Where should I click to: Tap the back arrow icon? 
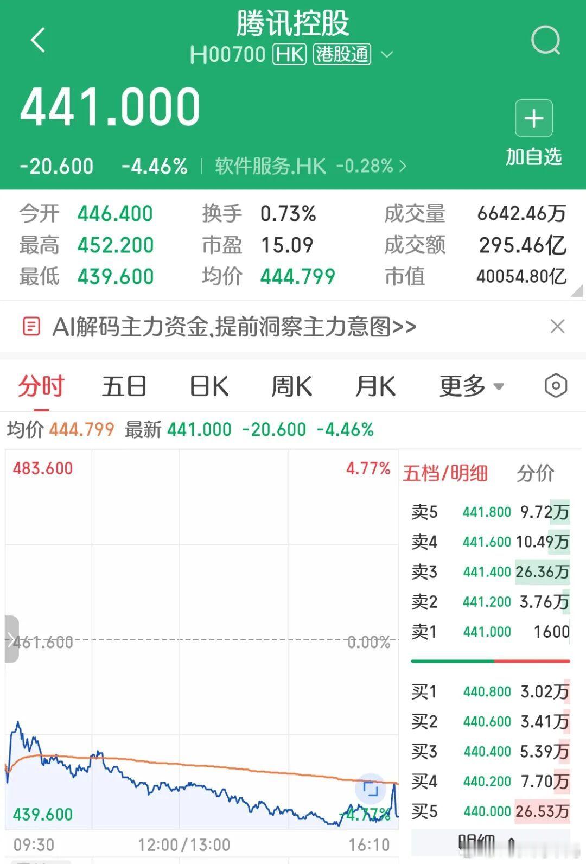(38, 40)
